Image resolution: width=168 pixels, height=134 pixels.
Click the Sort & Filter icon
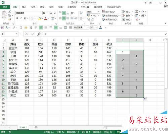click(x=143, y=11)
